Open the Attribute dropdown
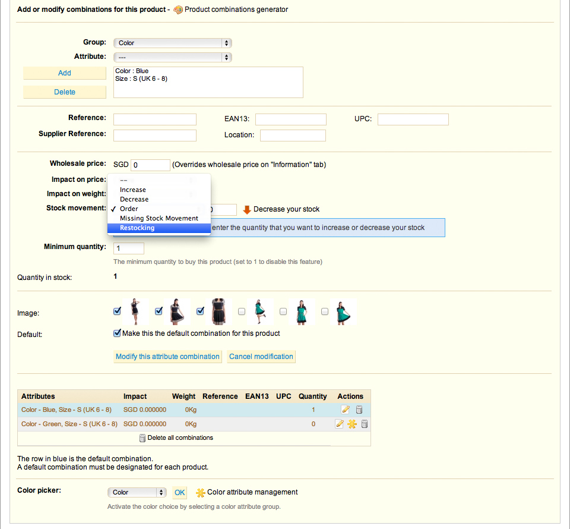 click(173, 57)
